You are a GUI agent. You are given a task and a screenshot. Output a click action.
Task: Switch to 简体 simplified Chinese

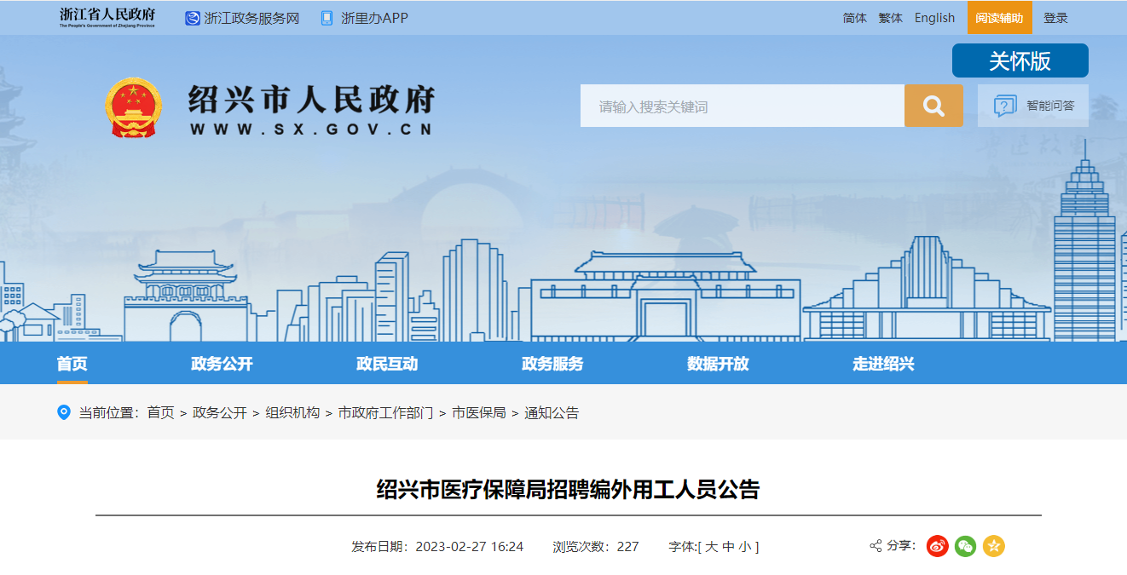[854, 18]
